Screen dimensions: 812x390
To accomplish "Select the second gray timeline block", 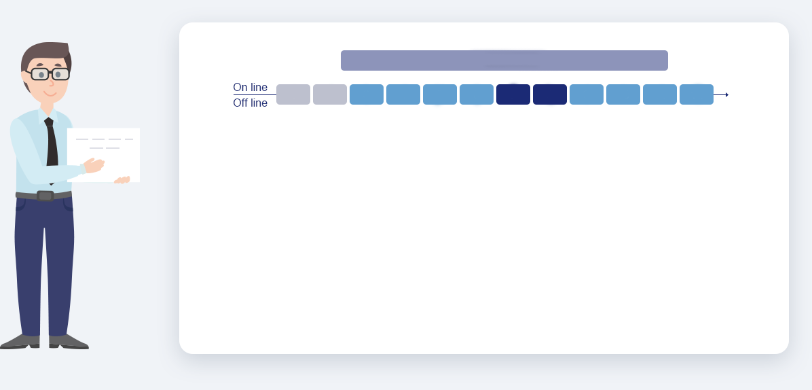I will click(330, 94).
